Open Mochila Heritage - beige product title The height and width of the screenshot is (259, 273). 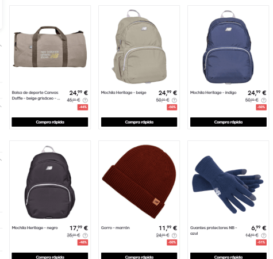(x=124, y=93)
